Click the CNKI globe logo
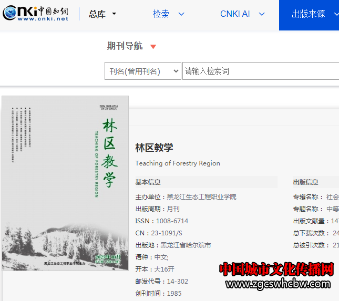339x301 pixels. click(36, 14)
